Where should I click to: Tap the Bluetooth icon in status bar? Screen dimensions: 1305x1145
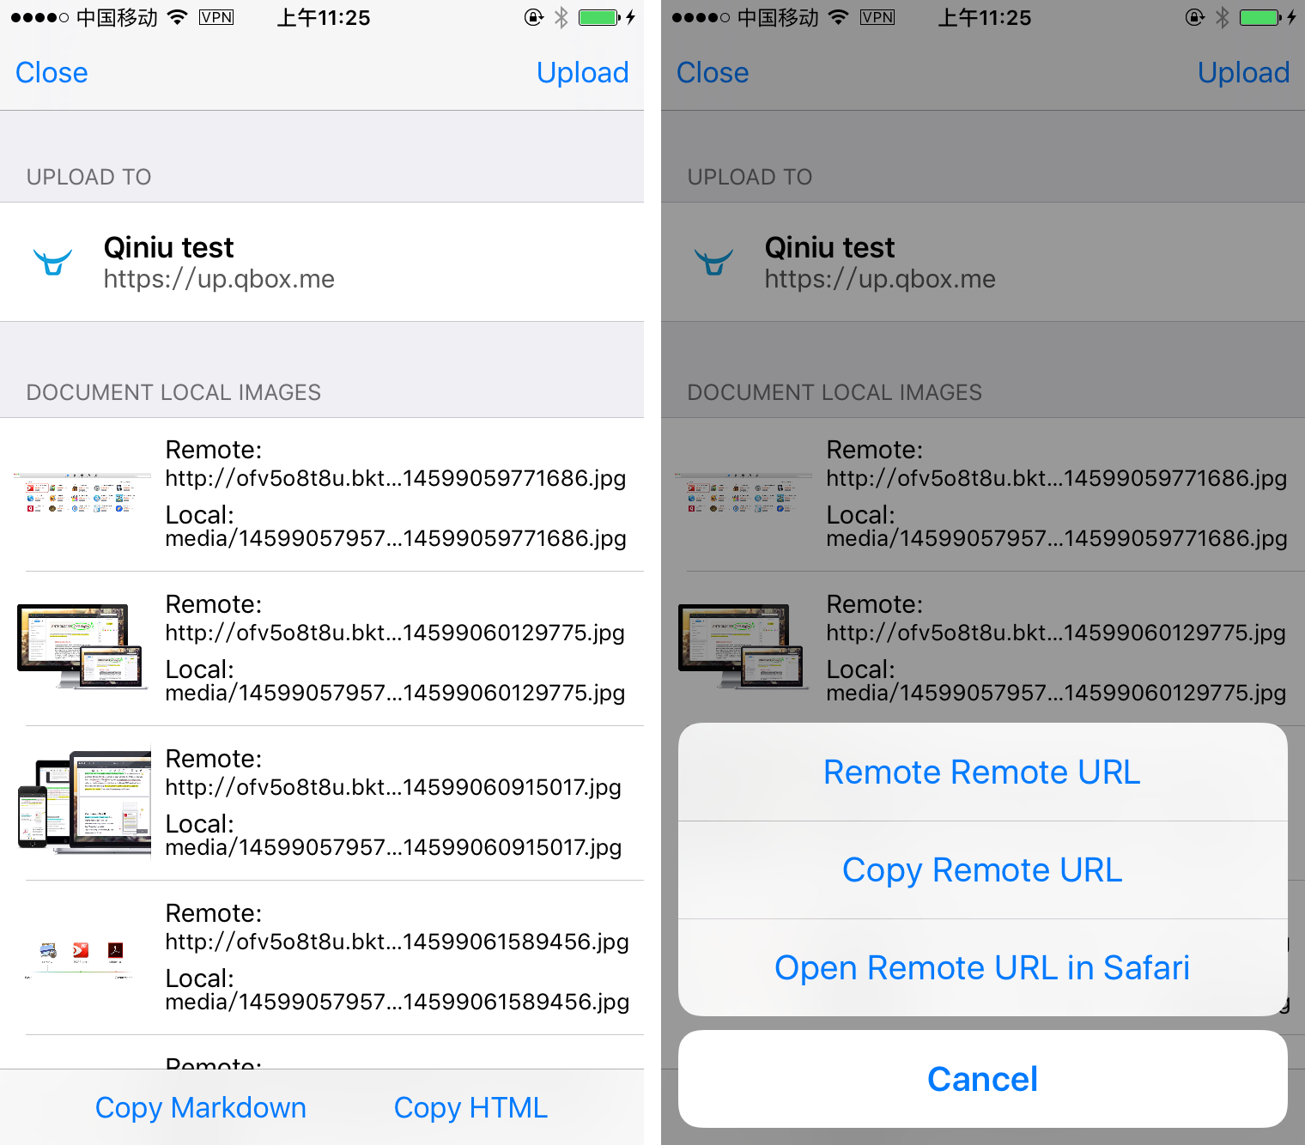[560, 16]
